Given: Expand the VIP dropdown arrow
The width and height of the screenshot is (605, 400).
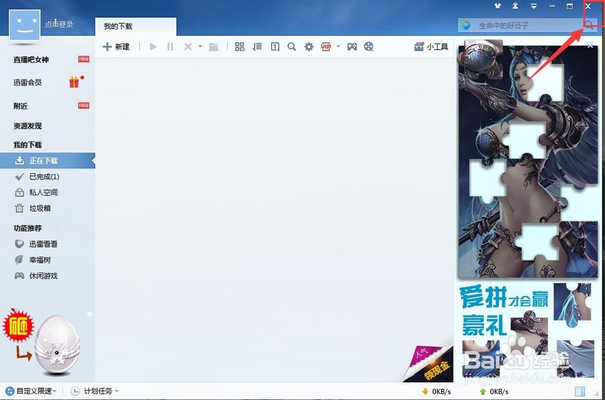Looking at the screenshot, I should coord(338,47).
